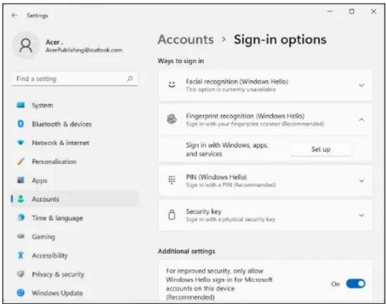The width and height of the screenshot is (386, 304).
Task: Expand PIN (Windows Hello) chevron
Action: click(361, 181)
